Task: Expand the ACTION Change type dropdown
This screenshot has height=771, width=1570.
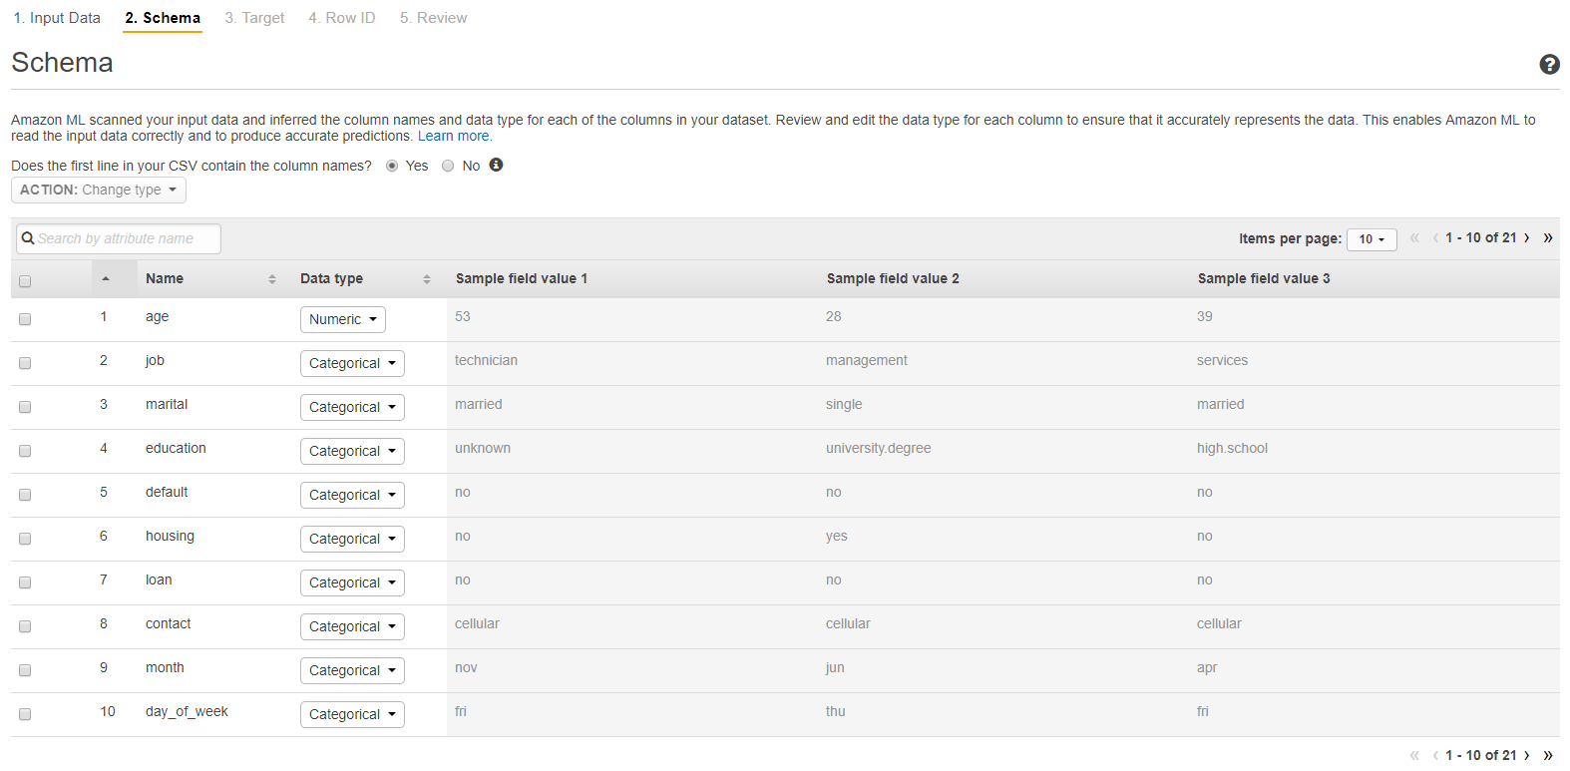Action: pyautogui.click(x=98, y=190)
